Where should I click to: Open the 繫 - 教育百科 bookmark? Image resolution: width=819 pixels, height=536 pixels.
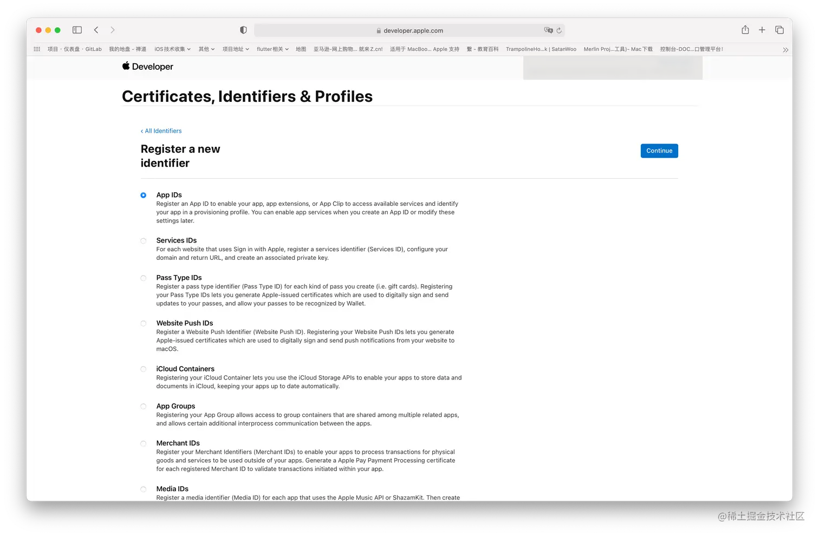483,49
